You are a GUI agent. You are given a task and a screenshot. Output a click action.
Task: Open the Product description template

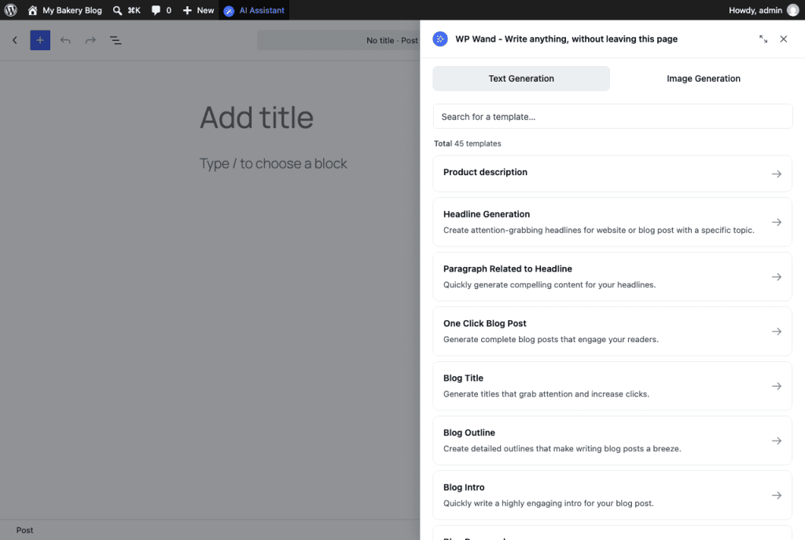[x=612, y=173]
